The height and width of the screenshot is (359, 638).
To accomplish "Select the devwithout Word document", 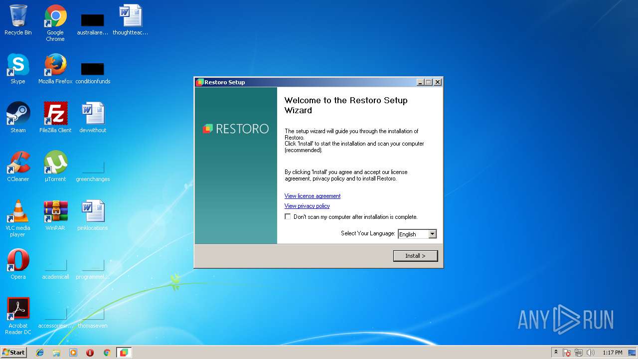I will (93, 118).
